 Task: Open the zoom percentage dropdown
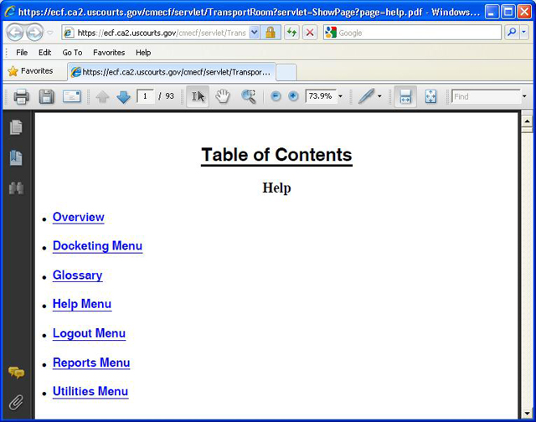(x=340, y=96)
